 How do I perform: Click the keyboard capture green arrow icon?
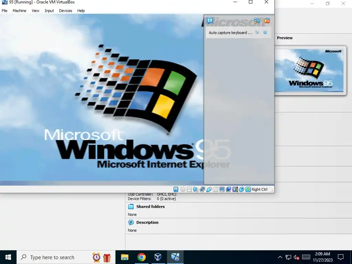pos(248,189)
